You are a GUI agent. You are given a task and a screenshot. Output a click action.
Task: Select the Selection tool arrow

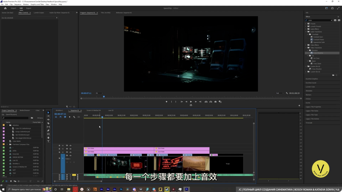pyautogui.click(x=48, y=113)
